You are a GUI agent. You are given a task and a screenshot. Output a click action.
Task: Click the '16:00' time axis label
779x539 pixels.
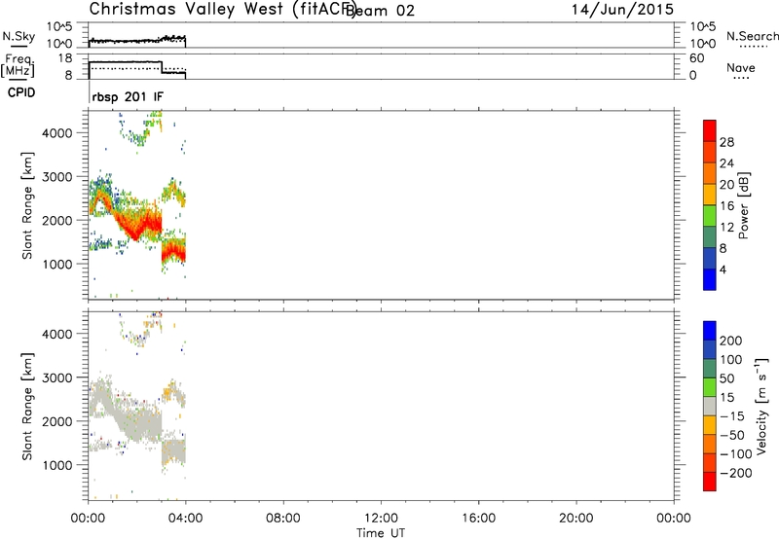click(x=478, y=519)
